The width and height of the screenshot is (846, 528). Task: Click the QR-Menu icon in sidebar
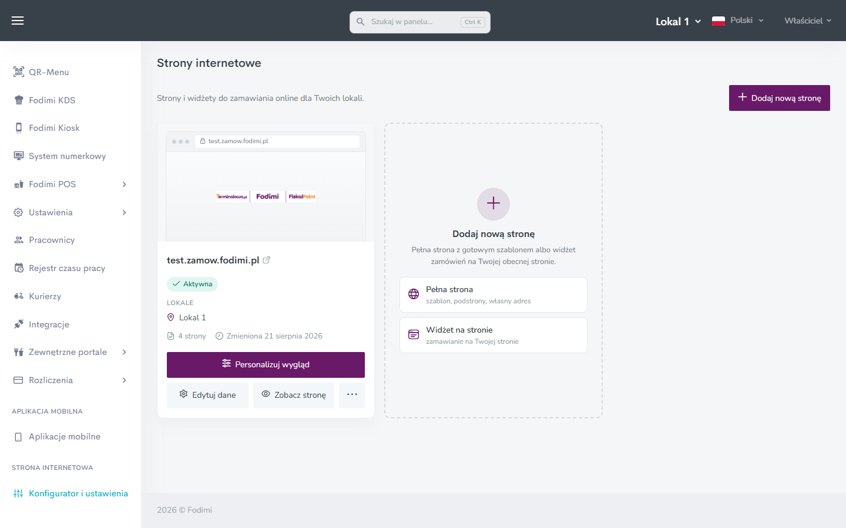pyautogui.click(x=19, y=72)
